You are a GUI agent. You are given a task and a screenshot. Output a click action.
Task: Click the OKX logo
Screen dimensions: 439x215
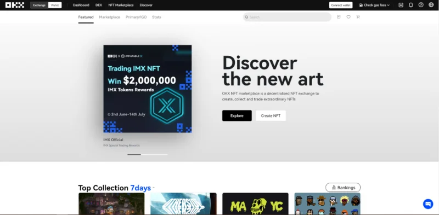tap(15, 5)
